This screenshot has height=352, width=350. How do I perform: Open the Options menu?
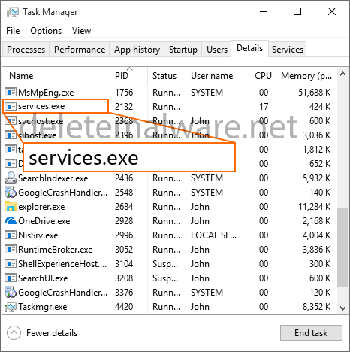point(46,31)
